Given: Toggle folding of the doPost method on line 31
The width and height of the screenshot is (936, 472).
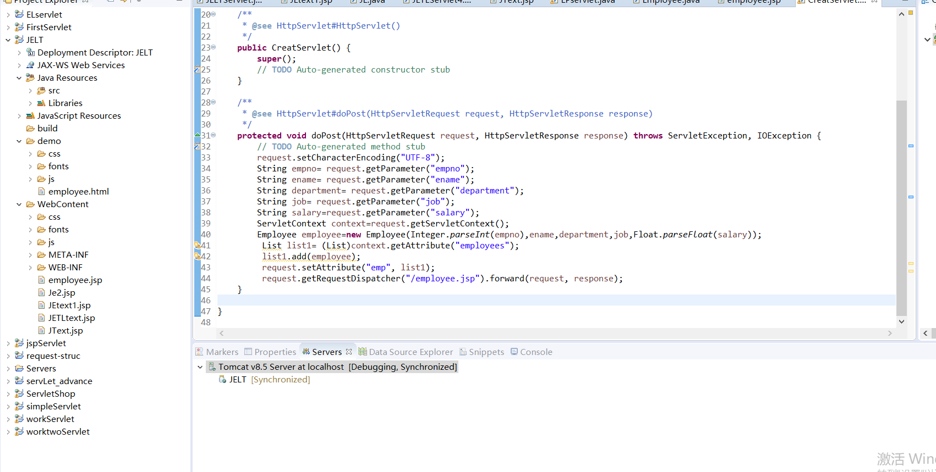Looking at the screenshot, I should tap(214, 135).
